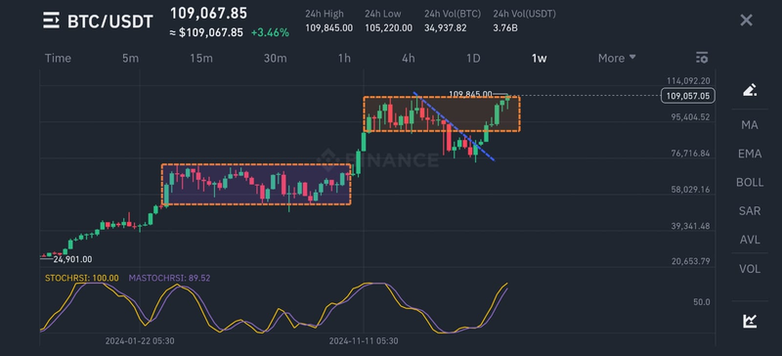Click the 39,341.48 price axis label
782x356 pixels.
[x=690, y=226]
